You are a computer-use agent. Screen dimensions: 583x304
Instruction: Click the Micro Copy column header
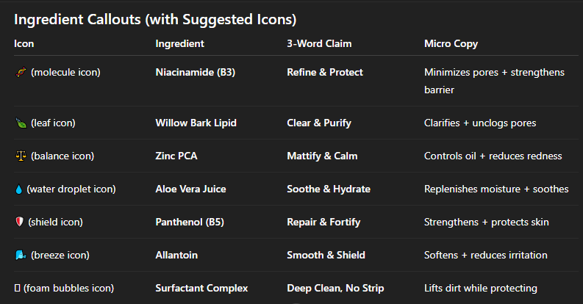pyautogui.click(x=451, y=44)
